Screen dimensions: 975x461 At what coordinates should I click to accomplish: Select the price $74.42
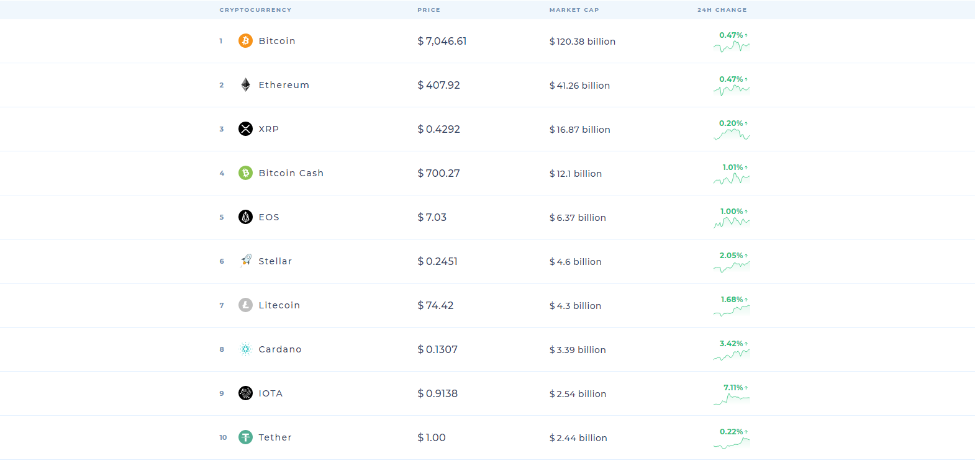435,305
